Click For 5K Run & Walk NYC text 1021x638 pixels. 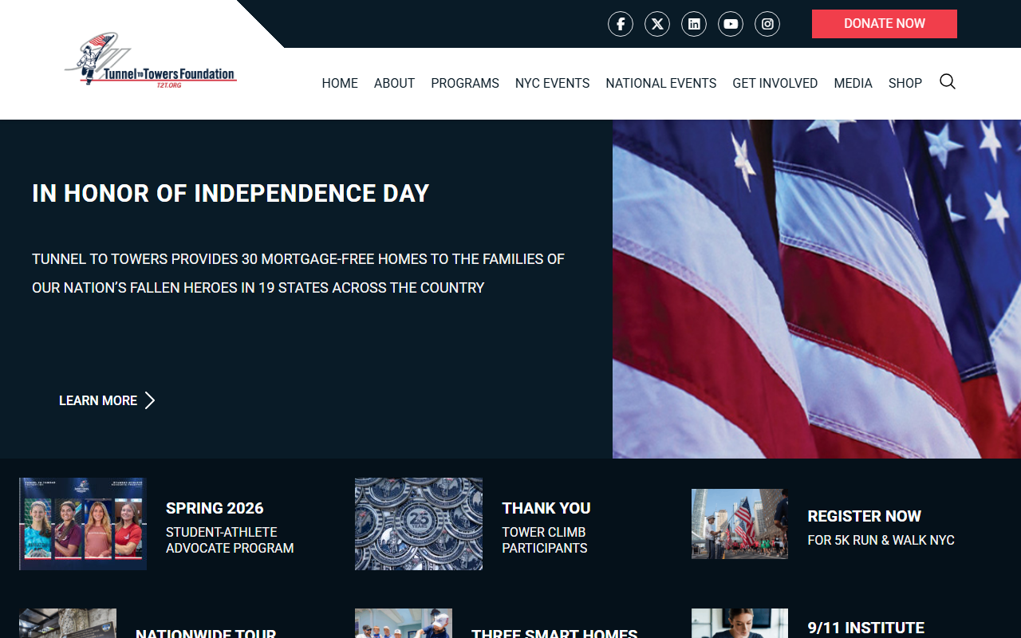[x=881, y=540]
